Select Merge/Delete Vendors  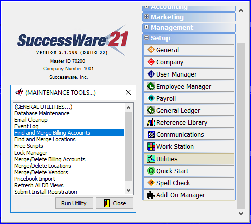tap(69, 172)
